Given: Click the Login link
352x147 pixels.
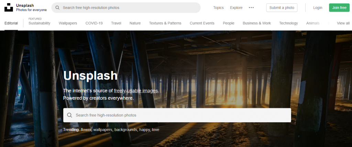Looking at the screenshot, I should [318, 8].
